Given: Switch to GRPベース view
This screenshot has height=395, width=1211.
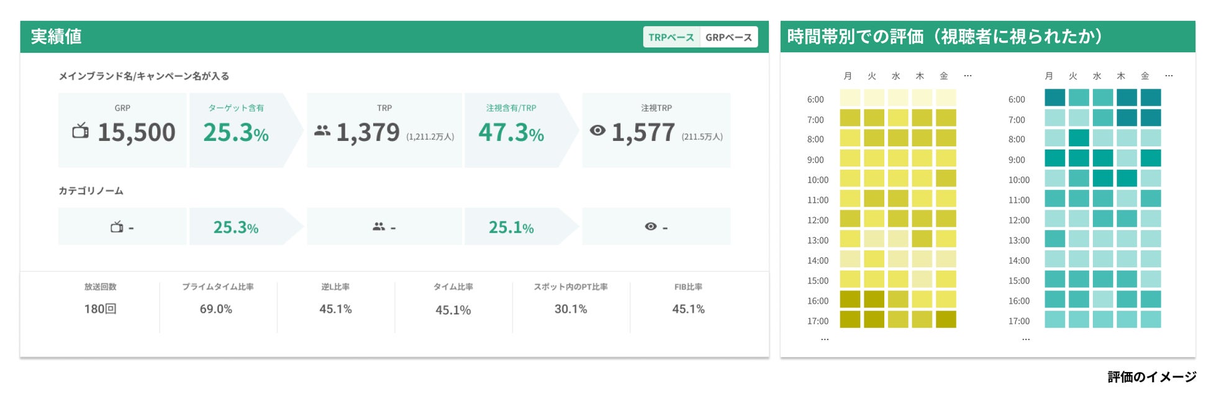Looking at the screenshot, I should point(728,37).
